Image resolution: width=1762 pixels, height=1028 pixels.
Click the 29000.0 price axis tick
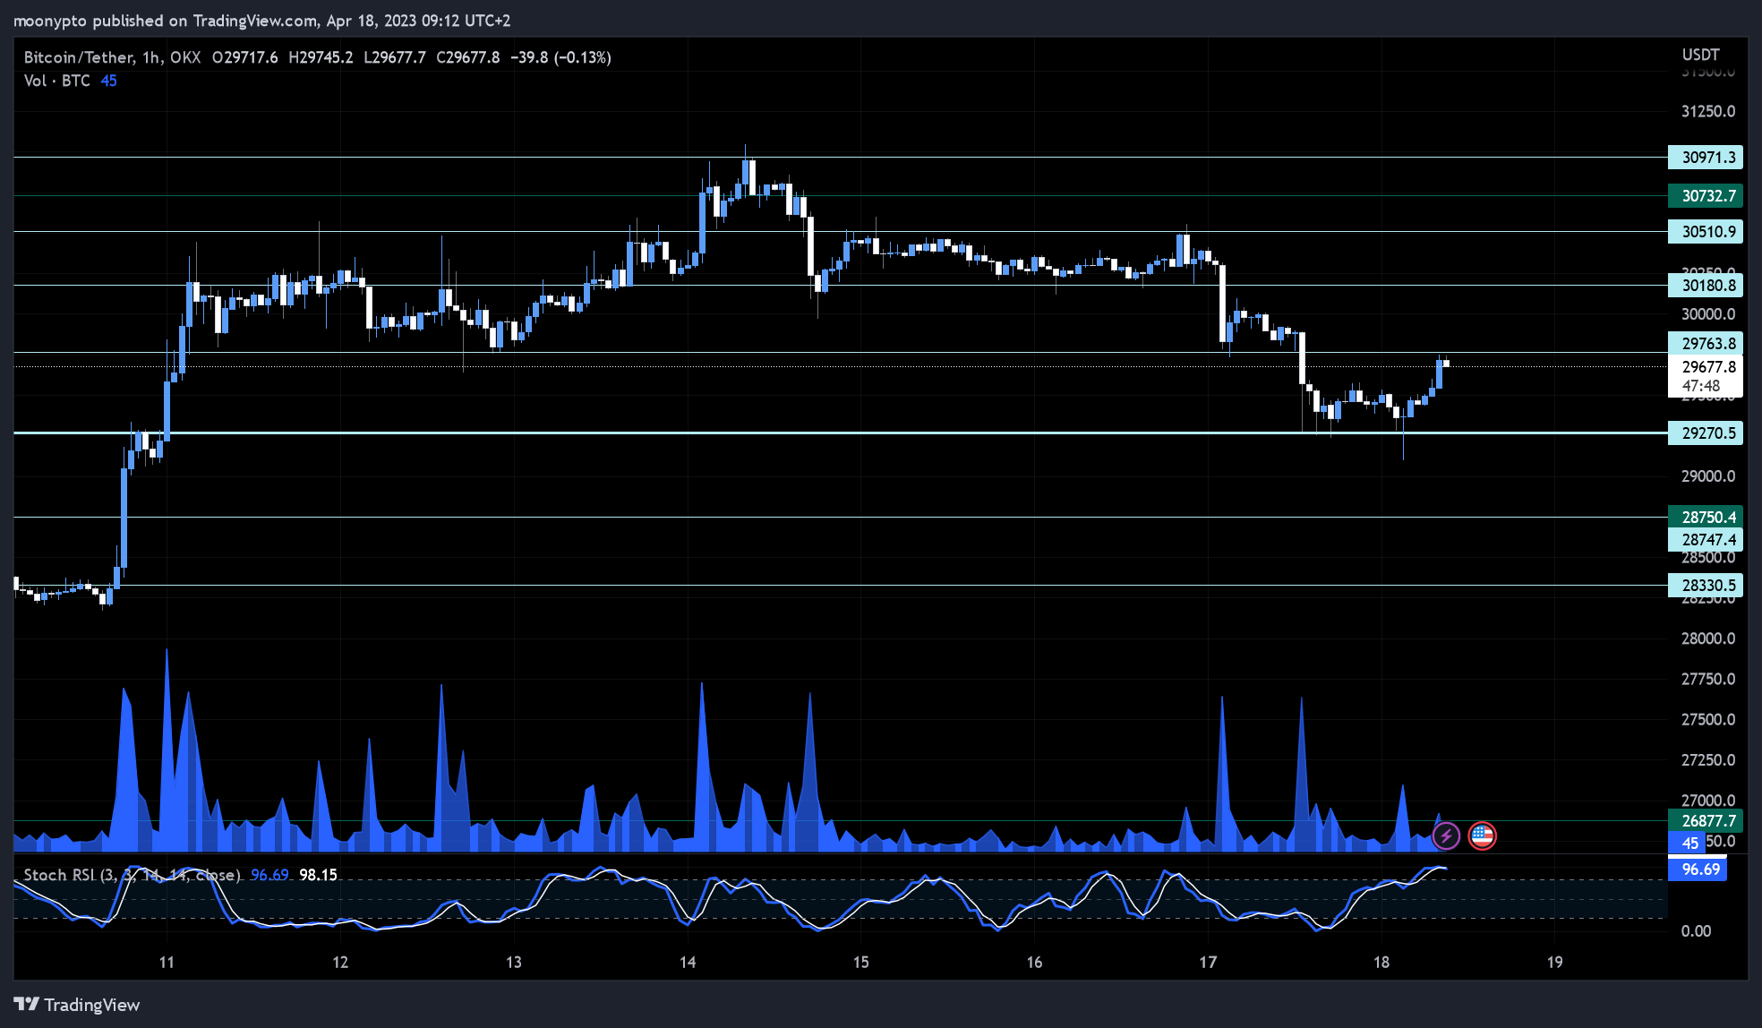1708,476
